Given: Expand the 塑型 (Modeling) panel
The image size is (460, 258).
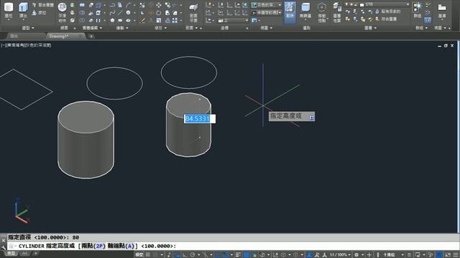Looking at the screenshot, I should (28, 28).
